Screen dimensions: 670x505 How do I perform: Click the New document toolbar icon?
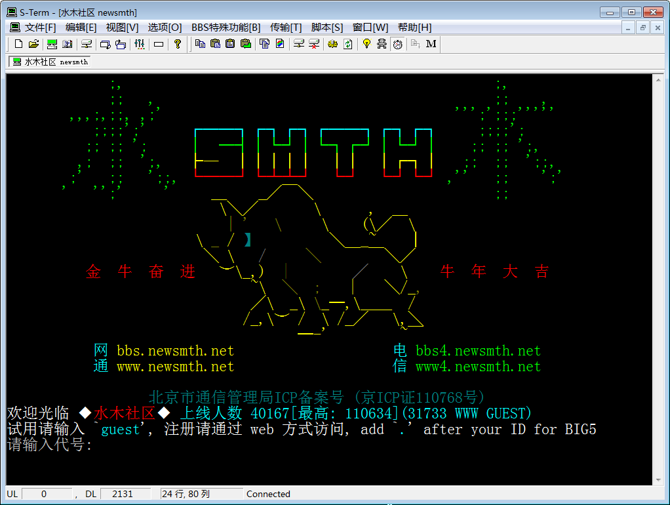pos(18,44)
